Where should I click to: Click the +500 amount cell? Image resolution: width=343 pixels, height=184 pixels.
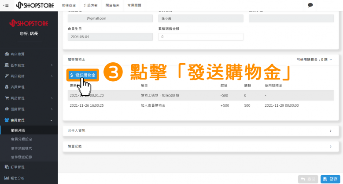[225, 105]
